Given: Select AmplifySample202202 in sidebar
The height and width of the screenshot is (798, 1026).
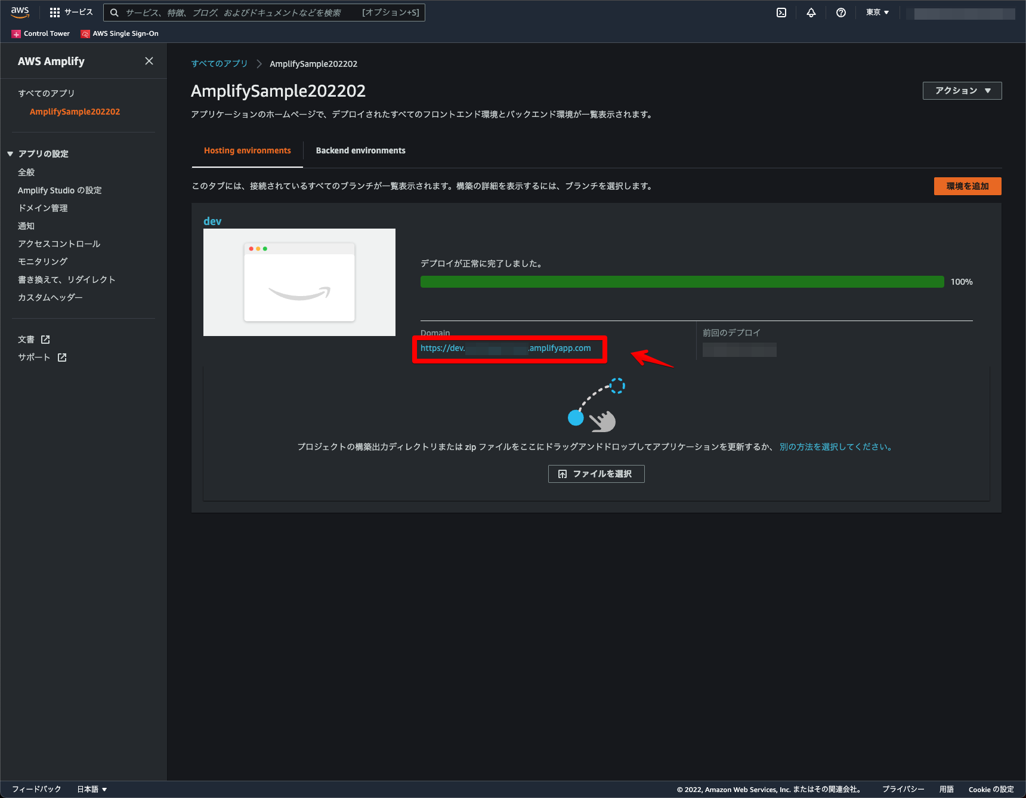Looking at the screenshot, I should pos(75,112).
